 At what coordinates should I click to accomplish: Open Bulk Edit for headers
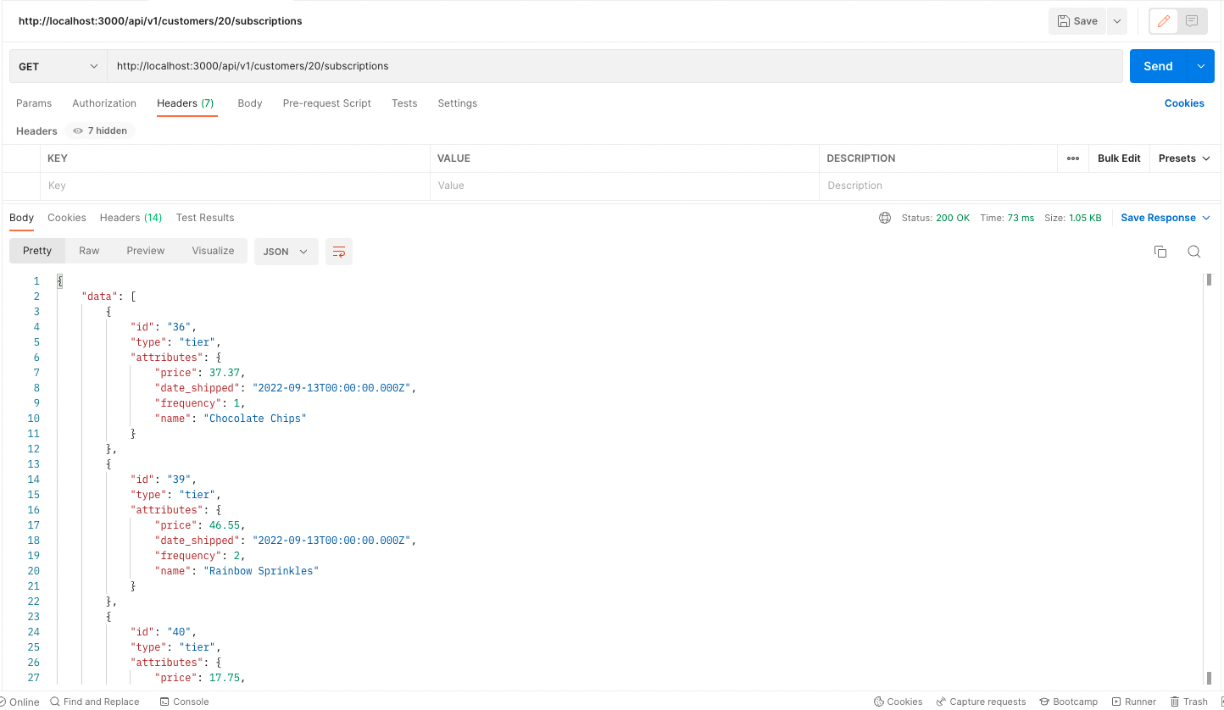pos(1118,158)
